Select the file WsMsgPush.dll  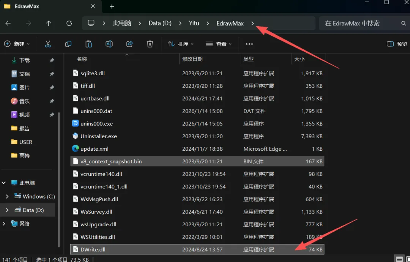tap(197, 199)
